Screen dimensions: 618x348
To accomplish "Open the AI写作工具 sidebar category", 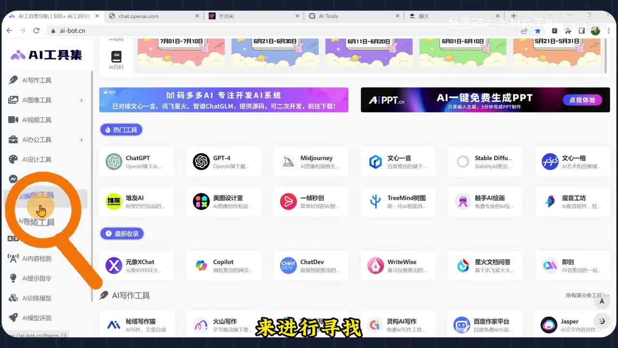I will [x=37, y=80].
